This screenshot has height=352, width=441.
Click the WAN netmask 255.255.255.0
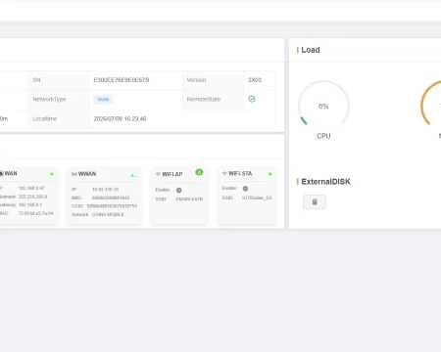32,197
